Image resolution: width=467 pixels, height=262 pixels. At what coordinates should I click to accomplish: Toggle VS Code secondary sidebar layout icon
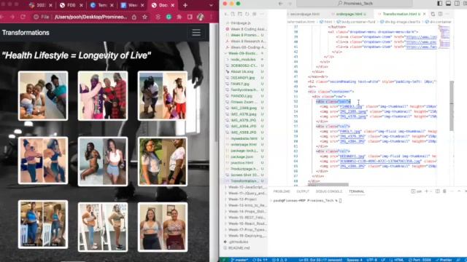[x=457, y=4]
